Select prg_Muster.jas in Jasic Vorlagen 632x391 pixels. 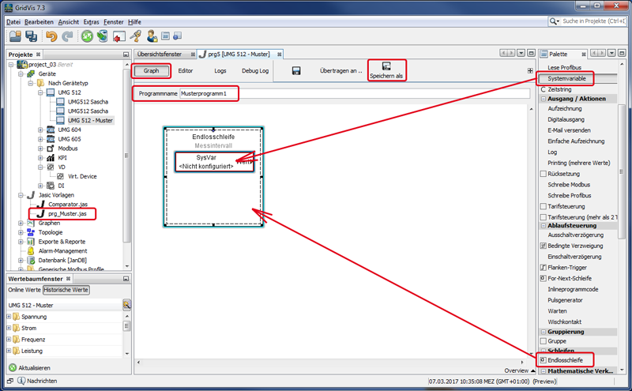[x=67, y=213]
